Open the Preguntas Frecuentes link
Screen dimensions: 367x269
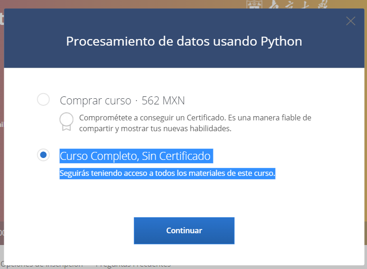(133, 266)
